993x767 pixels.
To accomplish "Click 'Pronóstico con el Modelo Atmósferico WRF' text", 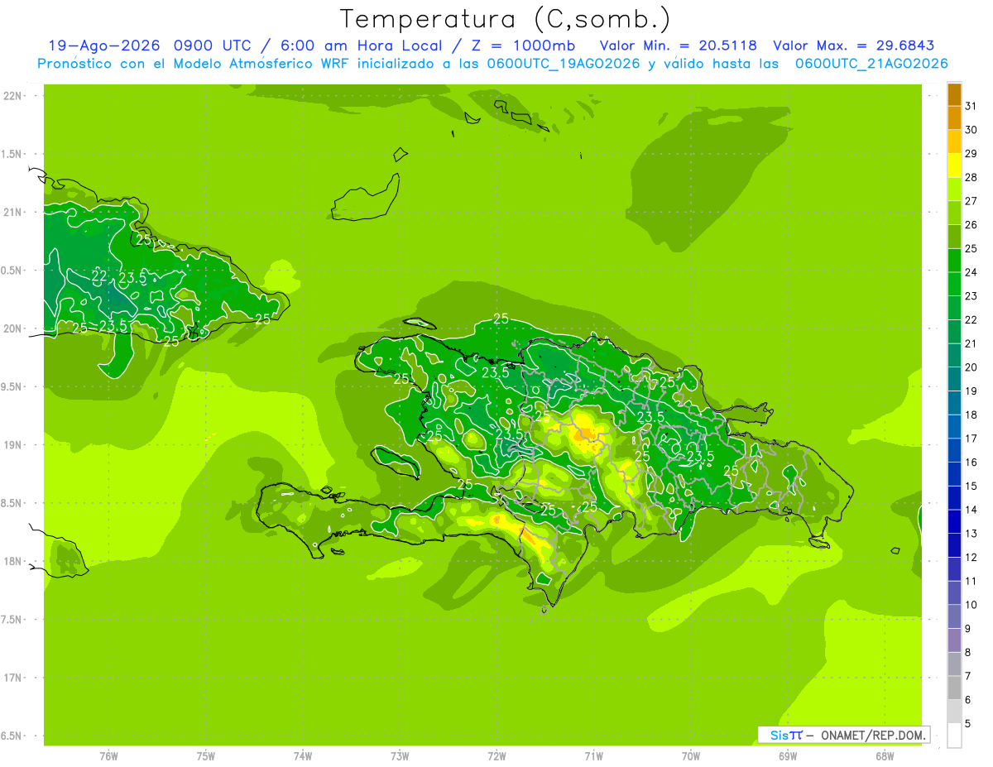I will [194, 64].
